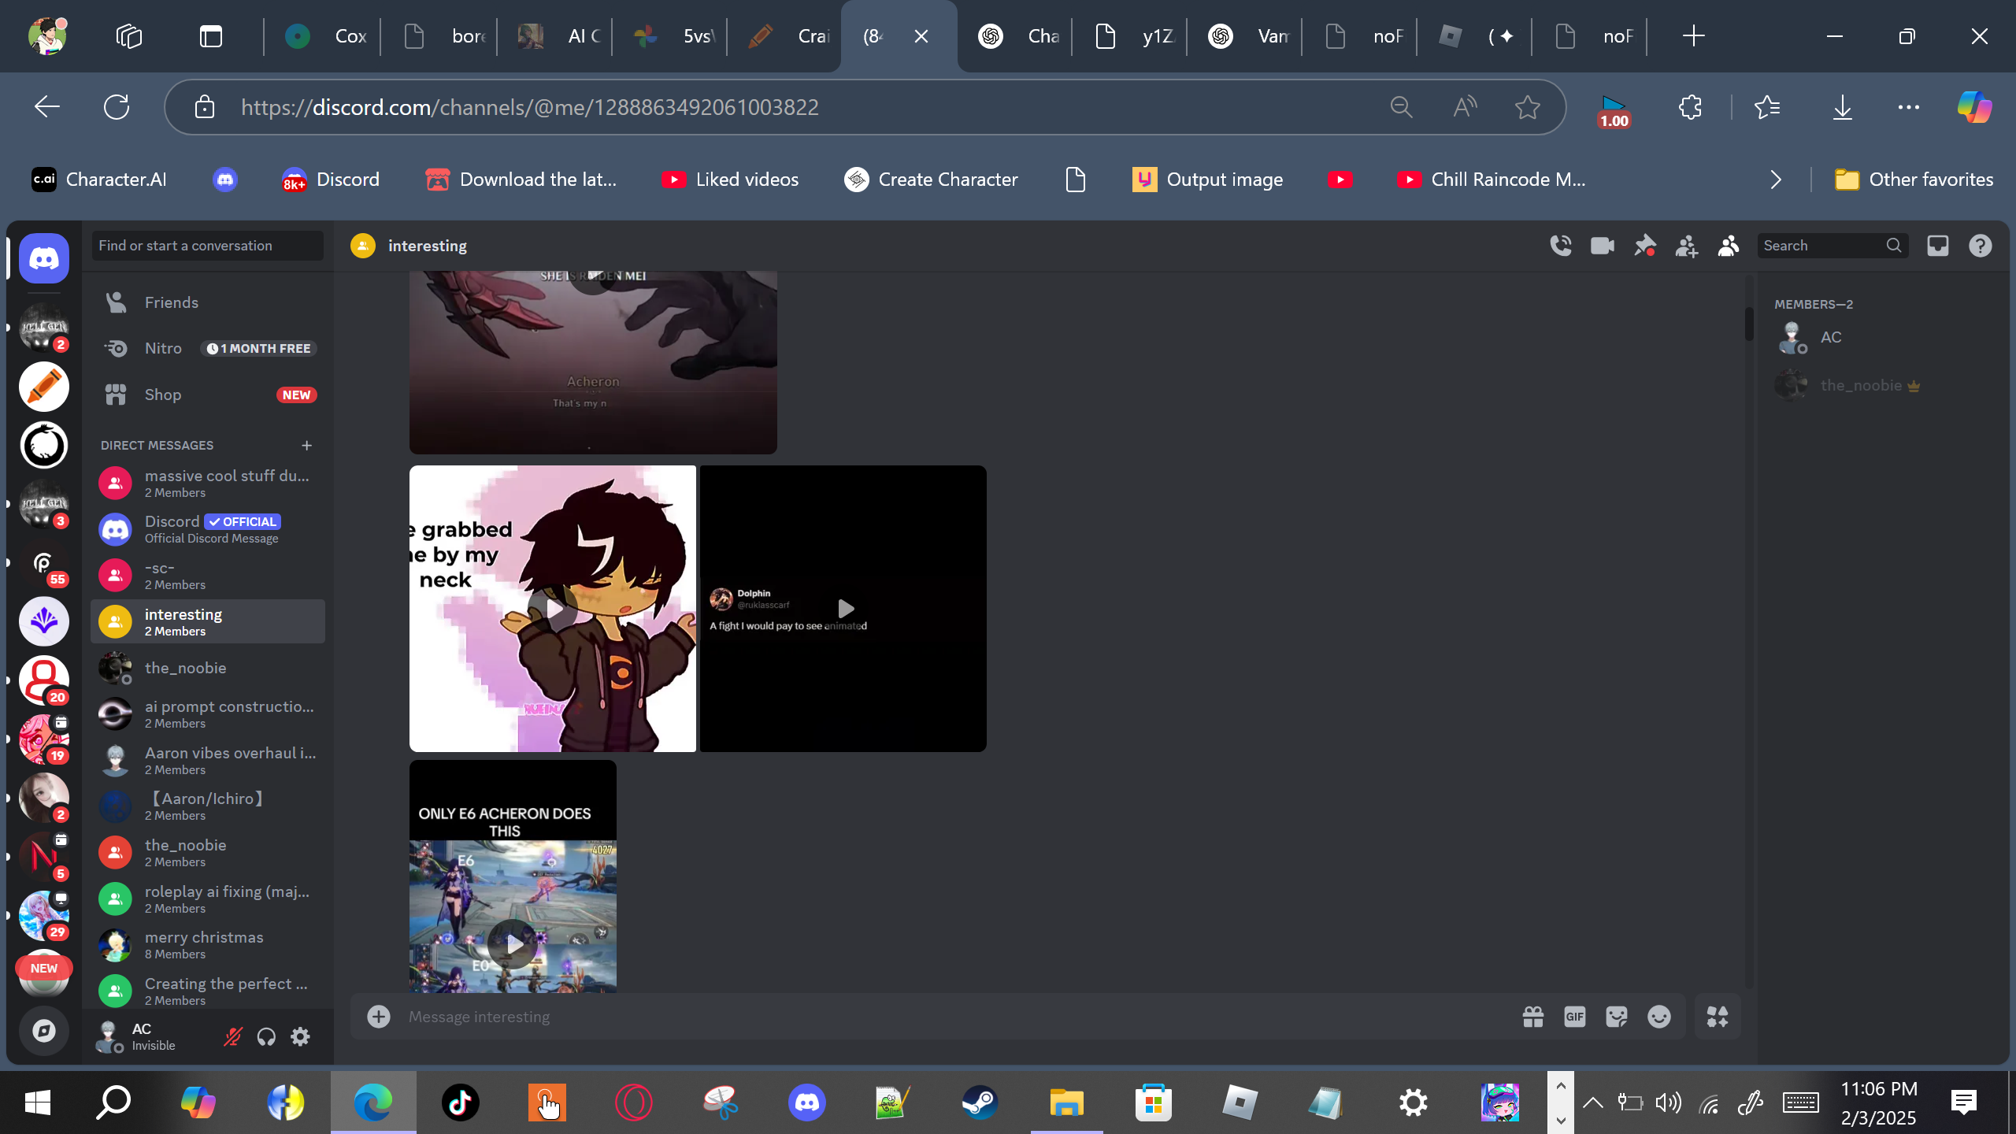Play the 'ONLY E6 ACHERON DOES THIS' video
2016x1134 pixels.
(x=513, y=943)
